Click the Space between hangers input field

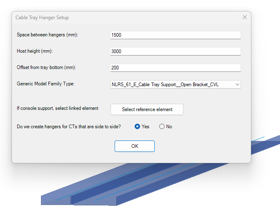click(x=176, y=35)
